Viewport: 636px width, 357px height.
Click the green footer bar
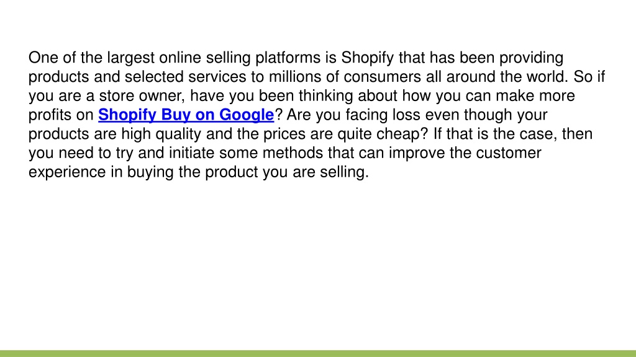318,353
